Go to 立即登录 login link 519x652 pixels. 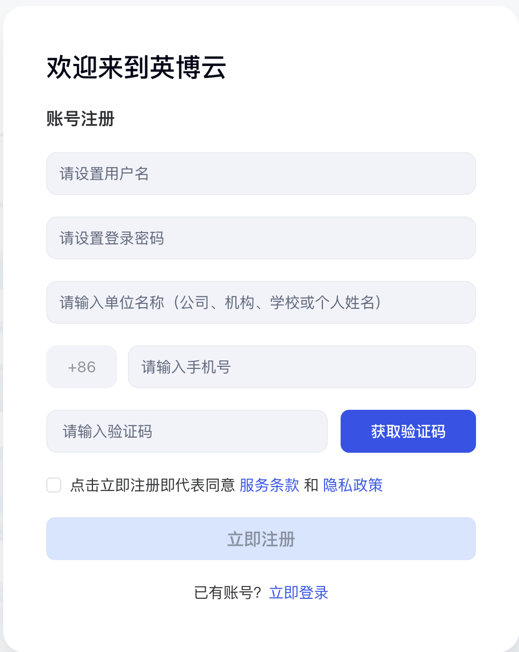coord(299,592)
